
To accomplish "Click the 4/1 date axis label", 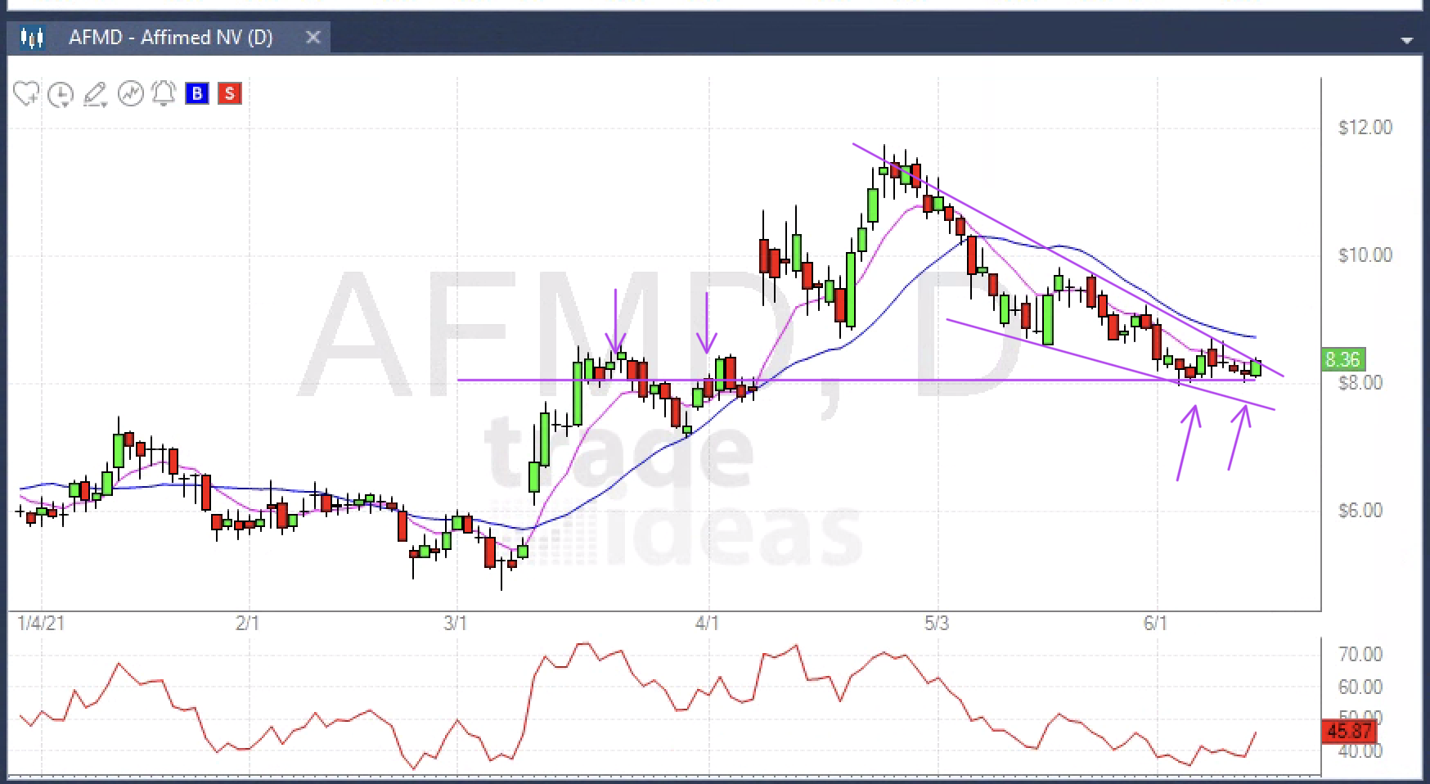I will [x=707, y=624].
